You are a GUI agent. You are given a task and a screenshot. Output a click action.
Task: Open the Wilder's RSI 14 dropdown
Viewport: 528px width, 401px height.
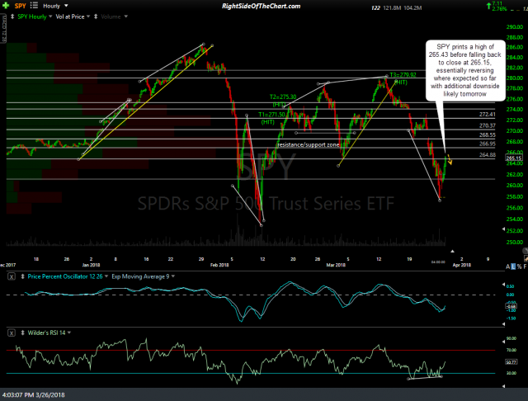[x=69, y=333]
